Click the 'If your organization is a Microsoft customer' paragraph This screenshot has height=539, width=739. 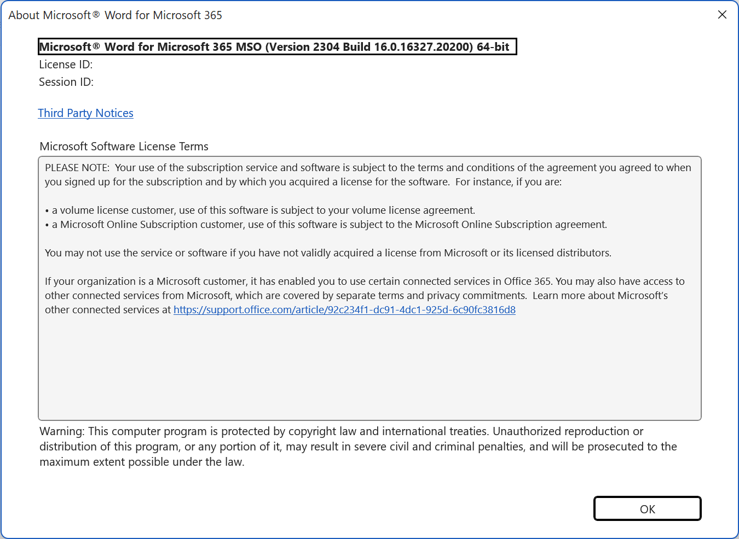(x=365, y=296)
